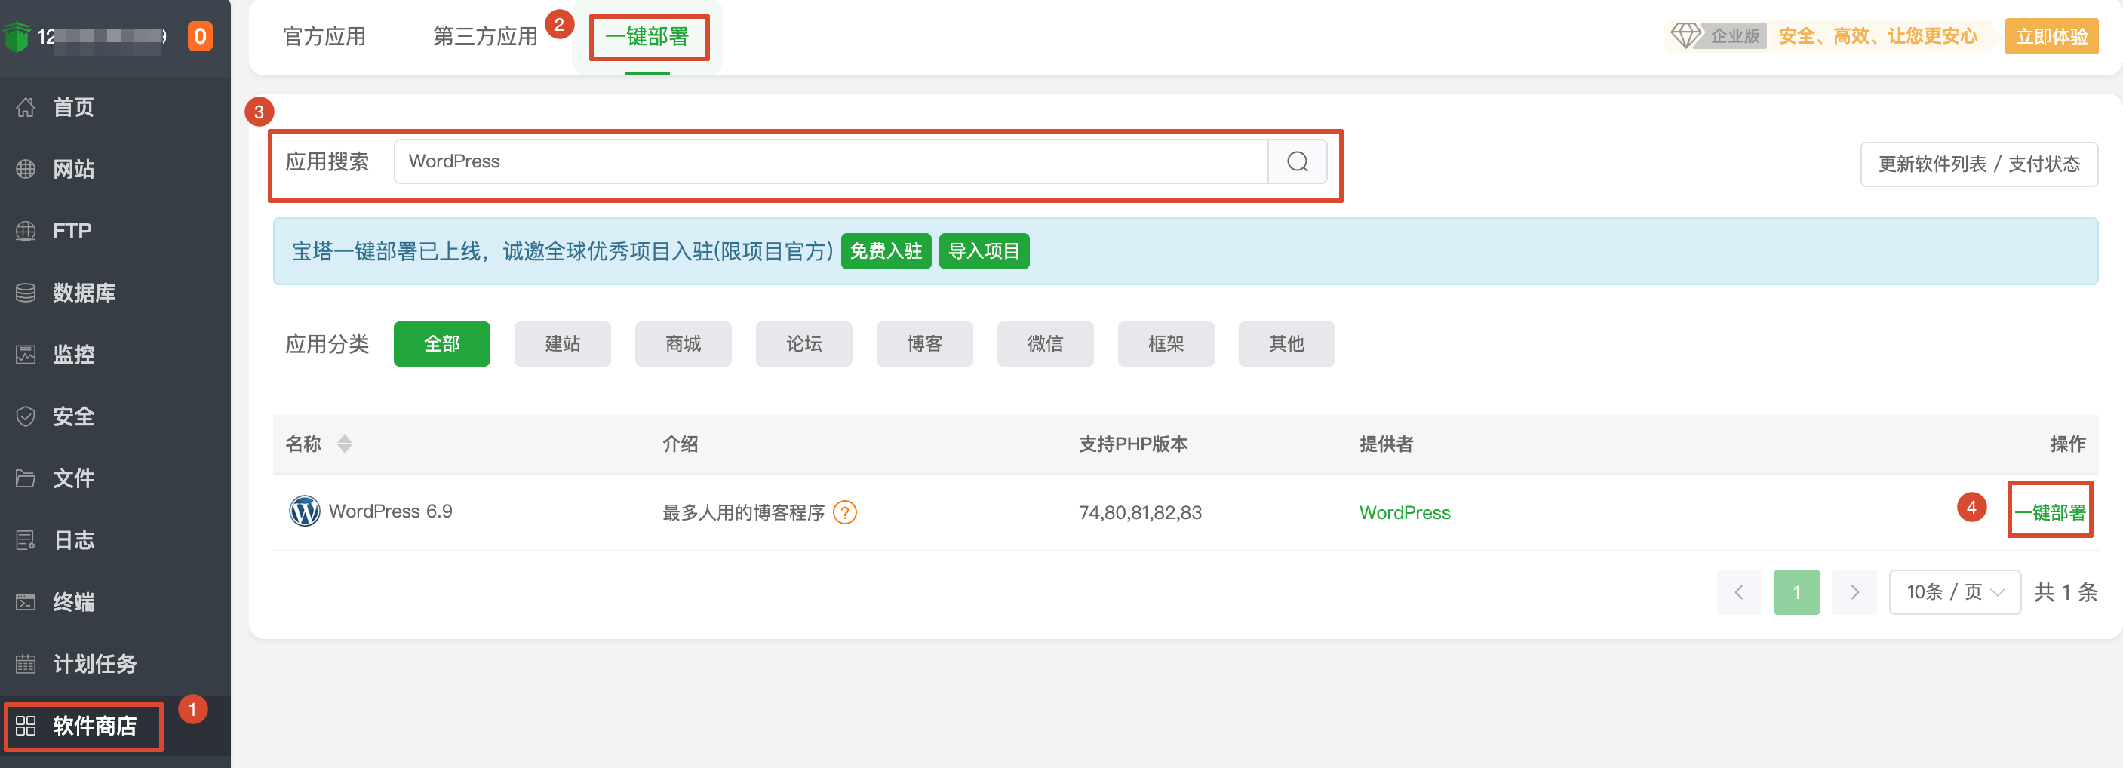Click the 立即体验 orange button

[2051, 36]
